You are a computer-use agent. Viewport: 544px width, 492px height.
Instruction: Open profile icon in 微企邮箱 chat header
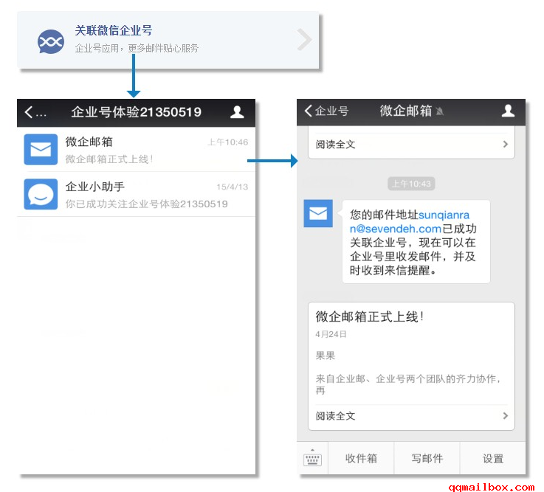[508, 111]
